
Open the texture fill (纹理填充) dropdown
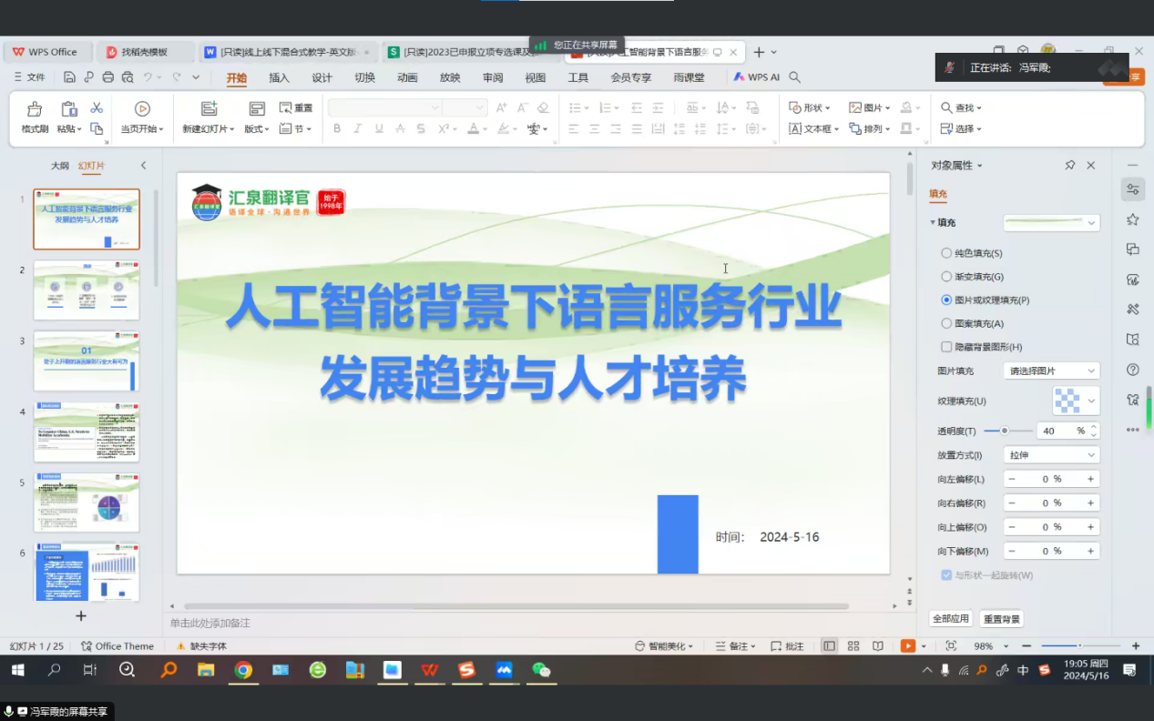click(1076, 401)
